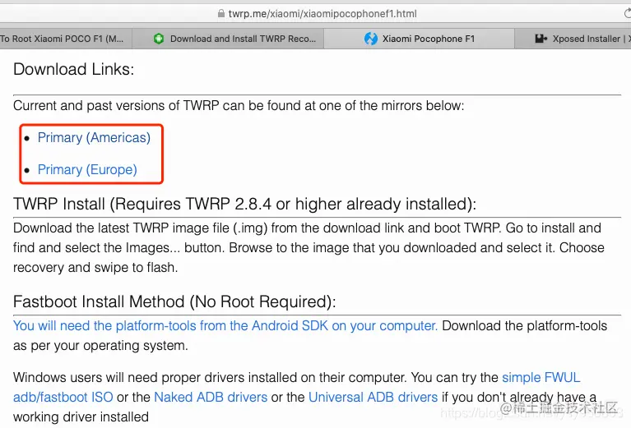Click the blue TWRP favicon on Pocophone tab
The width and height of the screenshot is (631, 428).
[x=371, y=39]
